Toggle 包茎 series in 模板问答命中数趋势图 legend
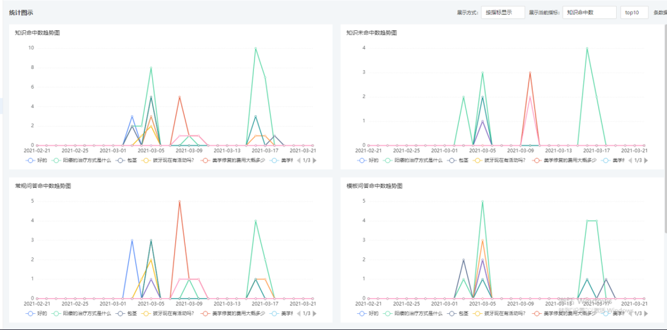The width and height of the screenshot is (667, 330). [x=458, y=313]
